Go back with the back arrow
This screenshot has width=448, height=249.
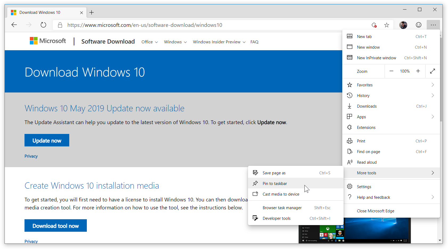click(x=14, y=25)
